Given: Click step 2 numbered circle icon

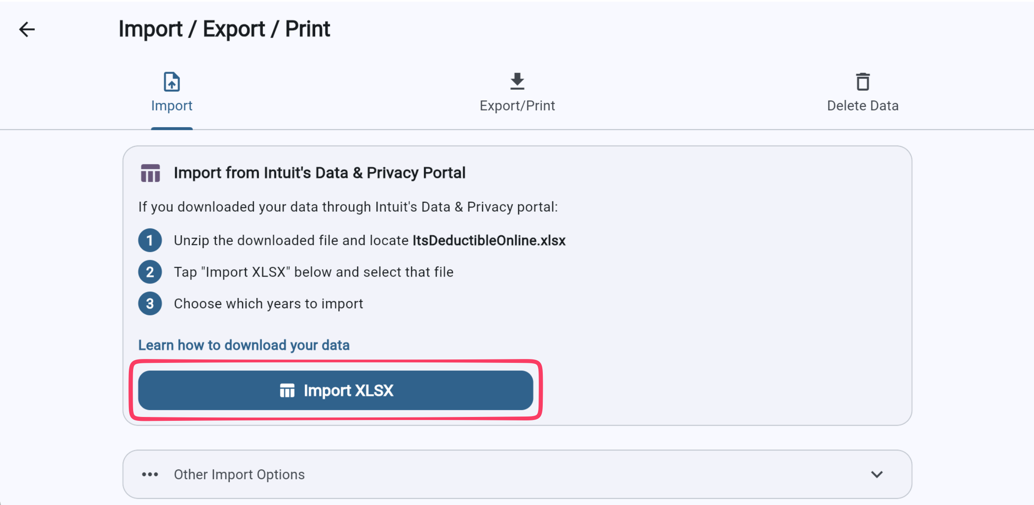Looking at the screenshot, I should tap(150, 272).
